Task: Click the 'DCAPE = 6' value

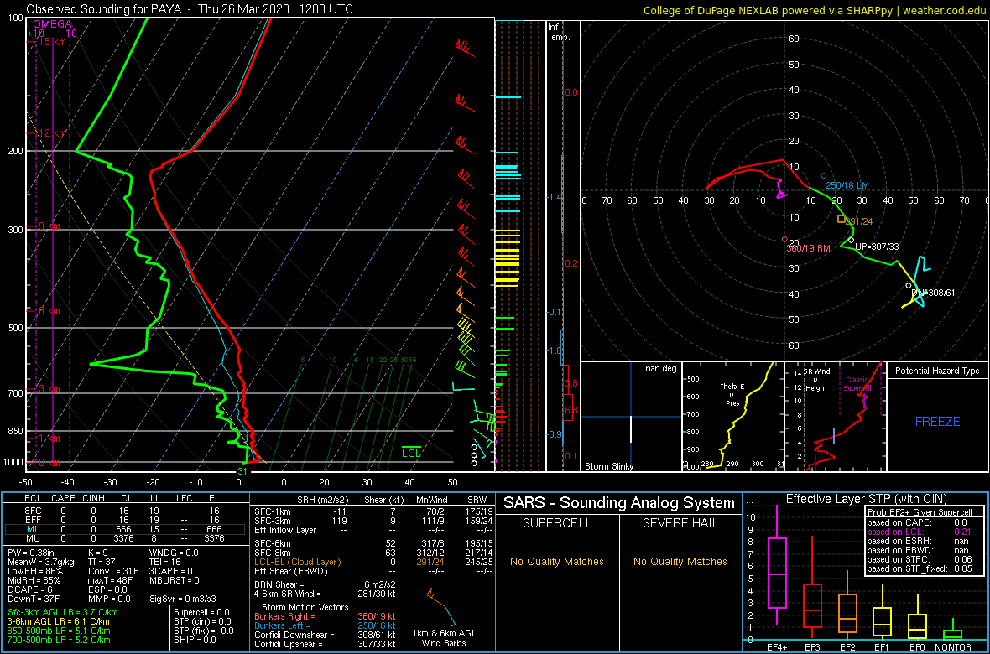Action: click(x=29, y=589)
